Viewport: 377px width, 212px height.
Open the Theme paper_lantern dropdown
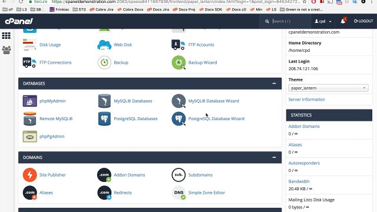point(329,88)
